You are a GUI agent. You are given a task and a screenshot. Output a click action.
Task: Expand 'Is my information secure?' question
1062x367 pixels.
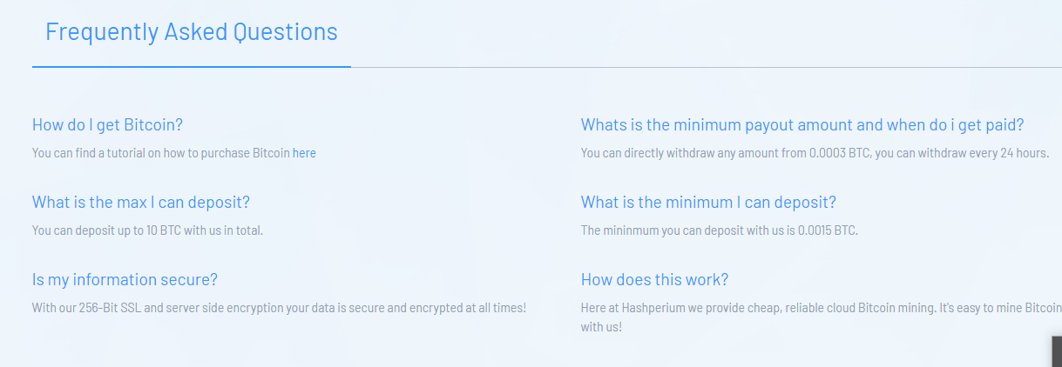click(125, 279)
